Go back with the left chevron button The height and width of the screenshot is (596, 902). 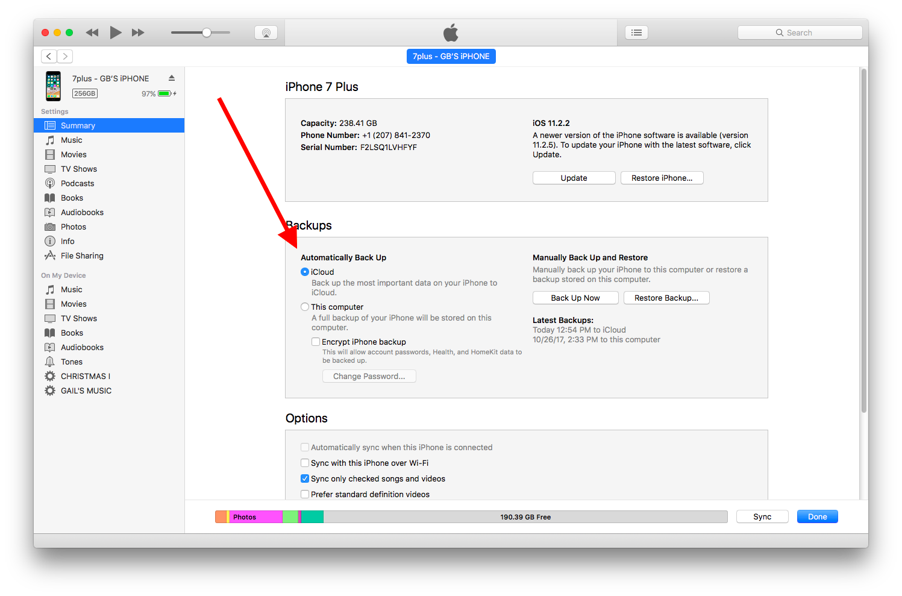click(x=49, y=56)
